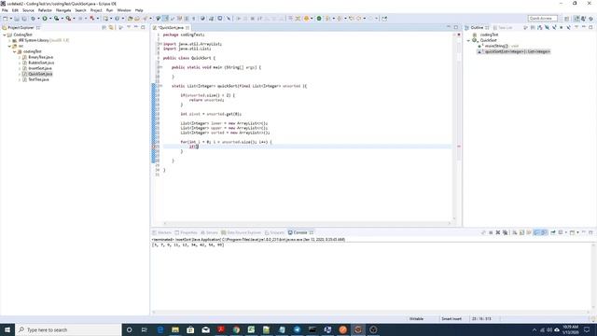This screenshot has height=336, width=597.
Task: Open Microsoft Edge from the taskbar
Action: [160, 329]
